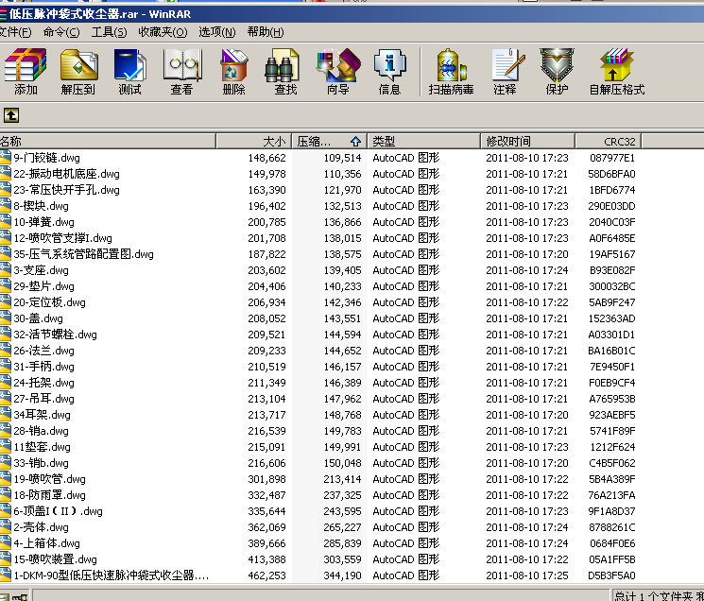
Task: Click the up-one-level folder arrow button
Action: pyautogui.click(x=11, y=115)
